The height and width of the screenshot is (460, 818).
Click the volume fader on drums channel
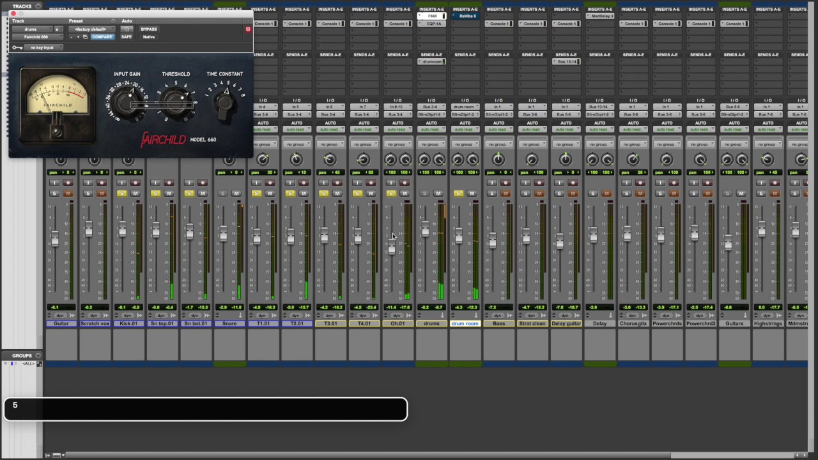[425, 229]
